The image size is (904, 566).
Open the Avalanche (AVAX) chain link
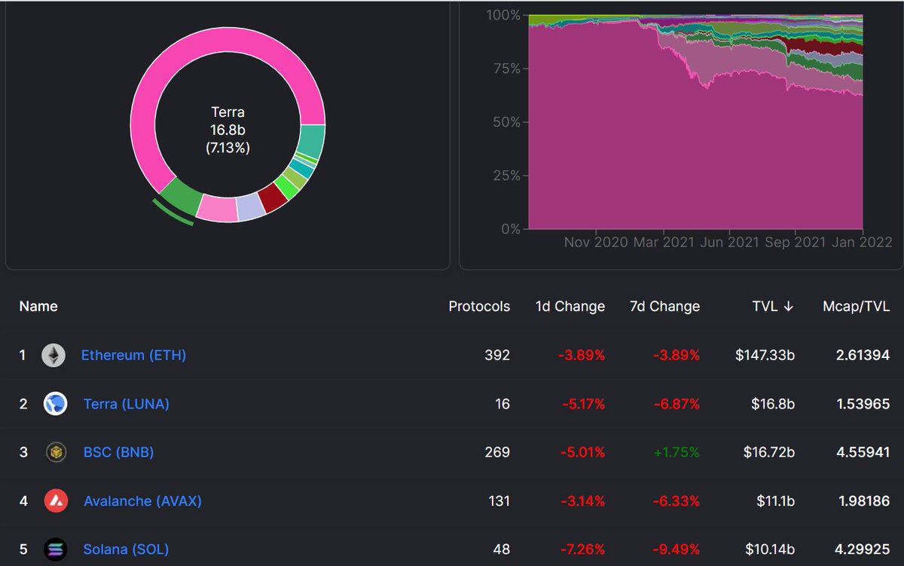142,500
